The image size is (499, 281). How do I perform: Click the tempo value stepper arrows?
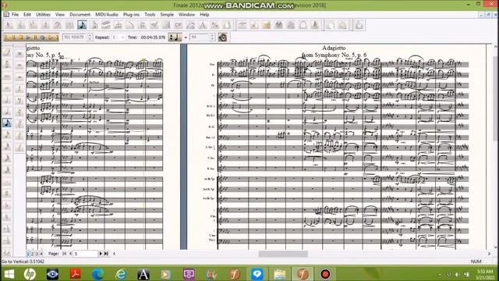click(212, 37)
